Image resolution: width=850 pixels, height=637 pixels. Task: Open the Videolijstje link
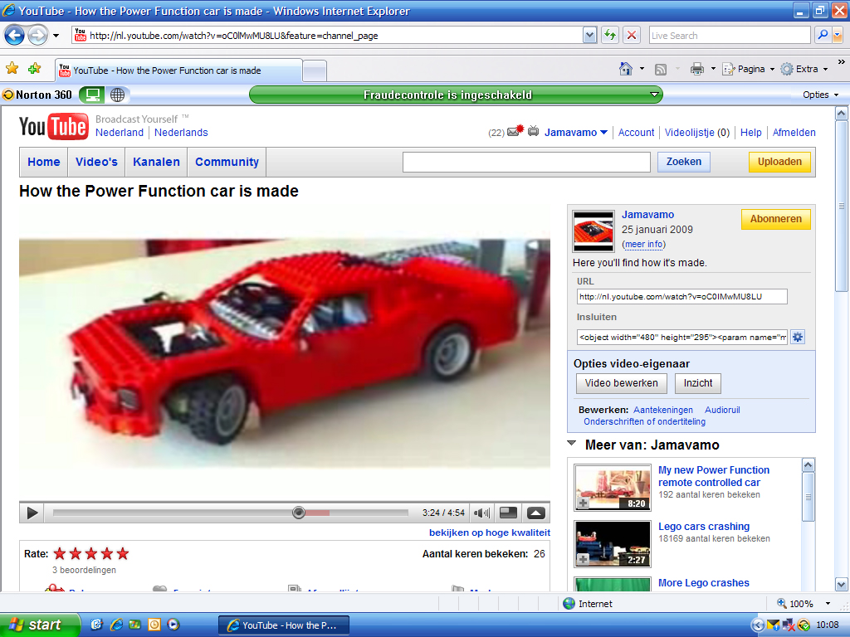point(696,133)
